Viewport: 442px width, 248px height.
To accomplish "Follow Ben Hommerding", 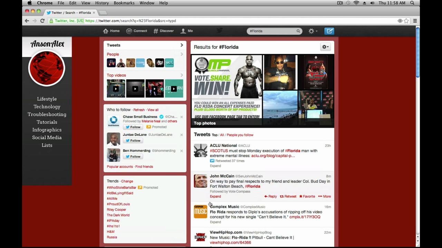I will point(133,156).
